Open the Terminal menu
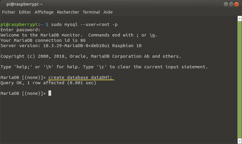242x144 pixels. (x=91, y=12)
